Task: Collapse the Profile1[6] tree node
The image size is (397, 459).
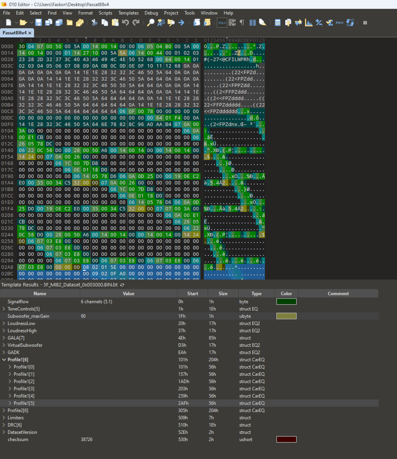Action: (4, 360)
